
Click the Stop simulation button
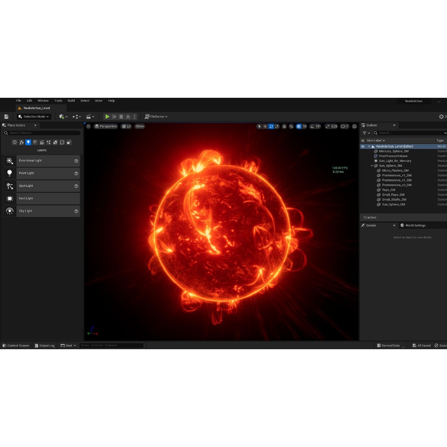tap(121, 117)
